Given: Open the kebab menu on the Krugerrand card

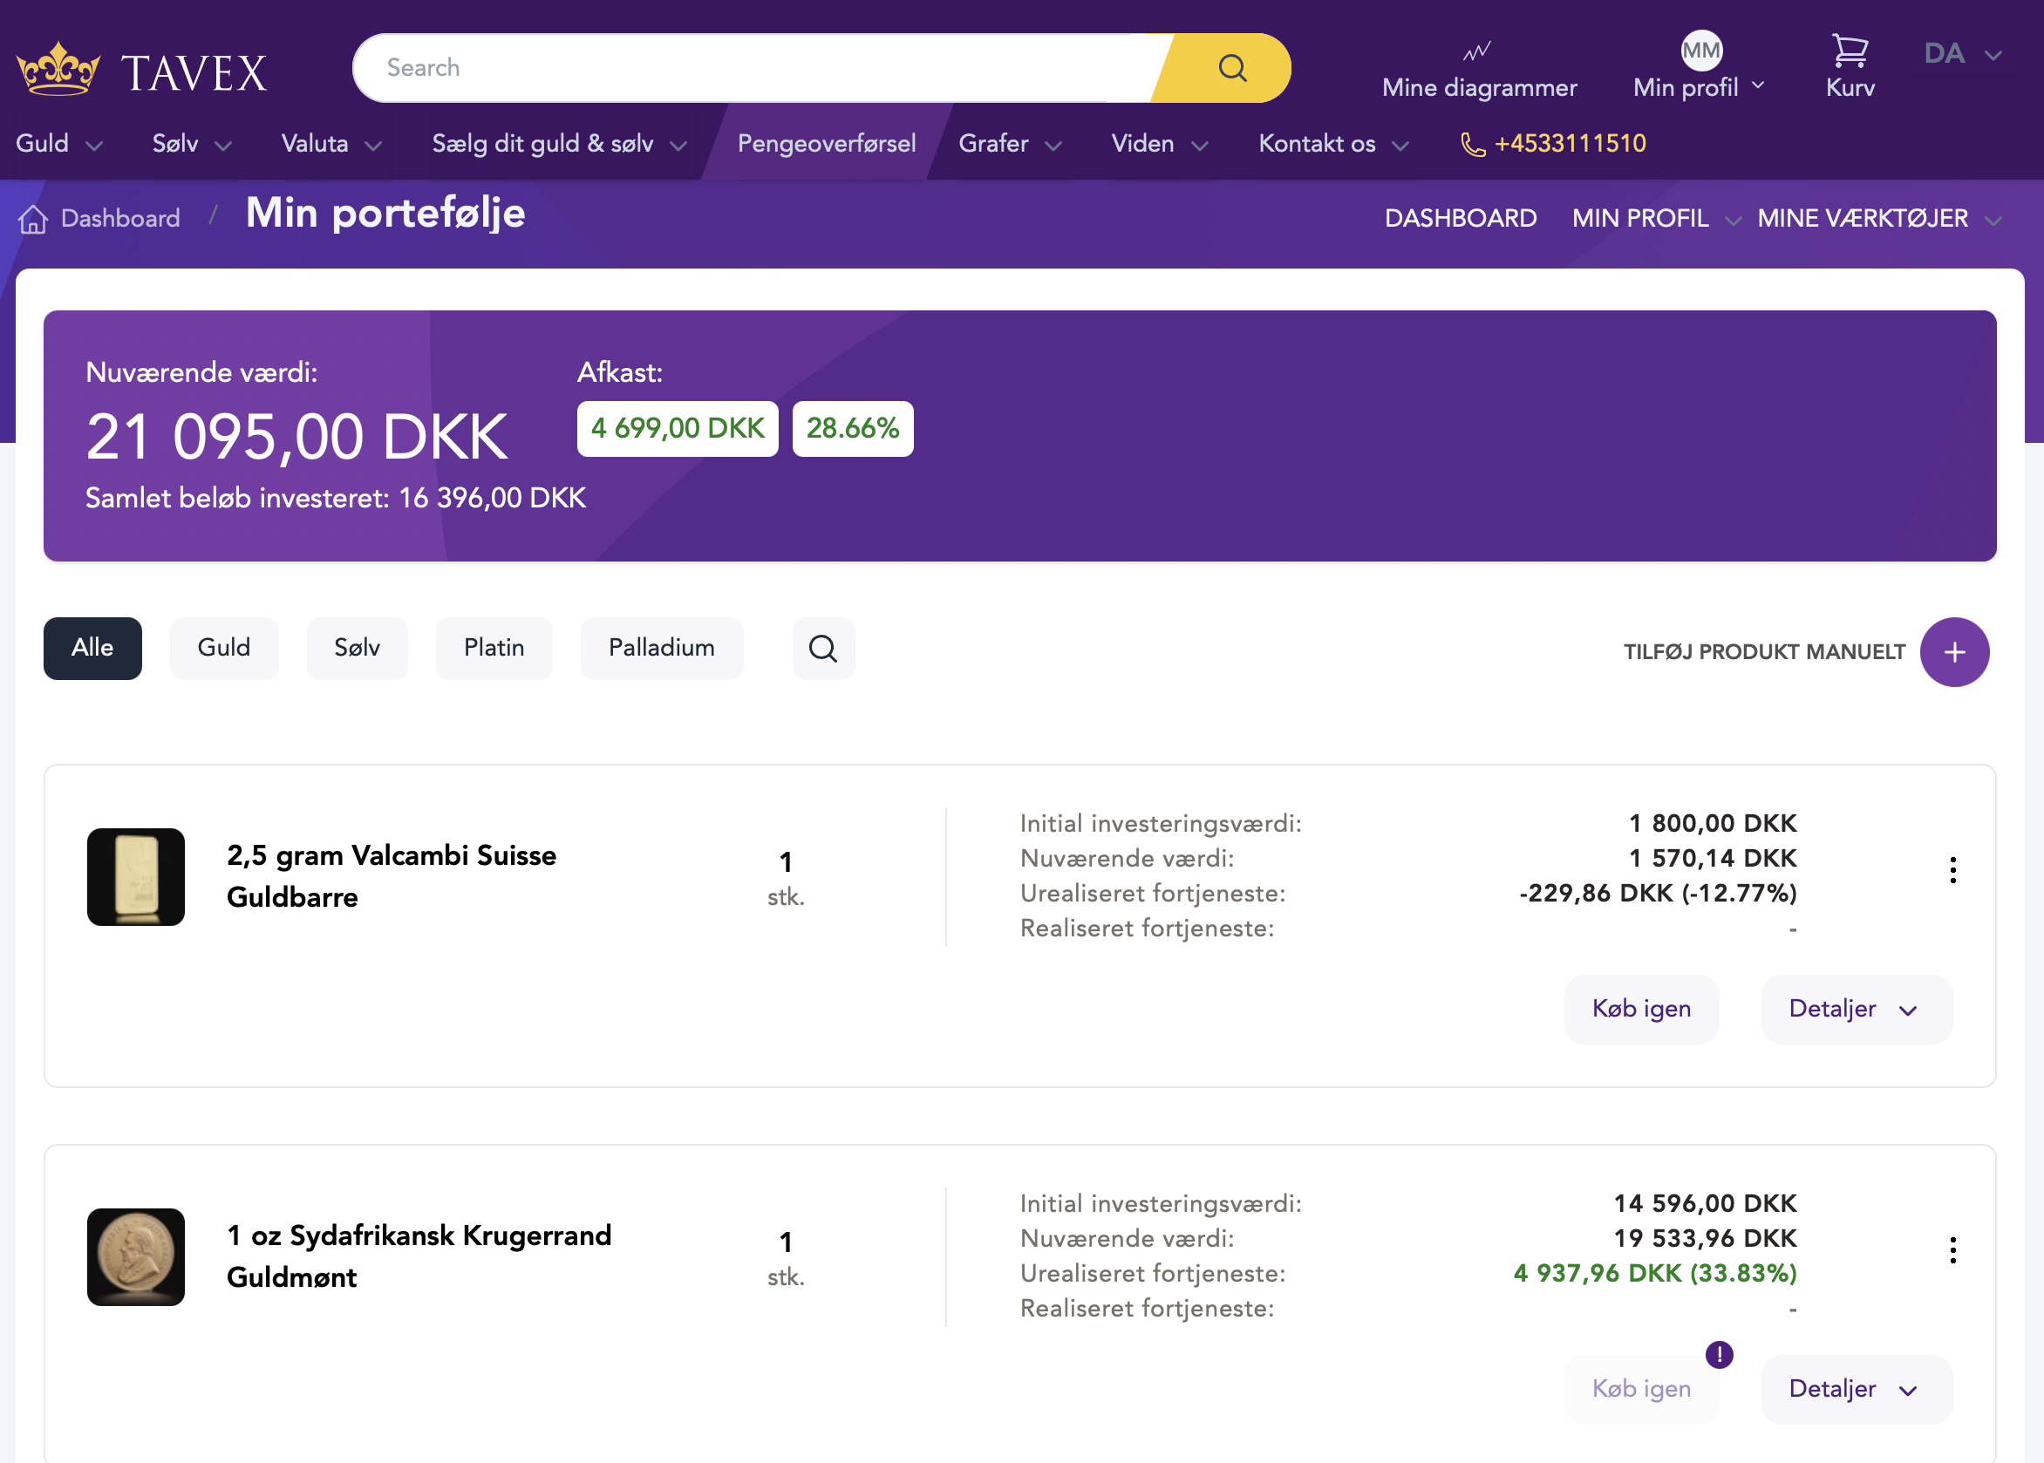Looking at the screenshot, I should (1952, 1249).
